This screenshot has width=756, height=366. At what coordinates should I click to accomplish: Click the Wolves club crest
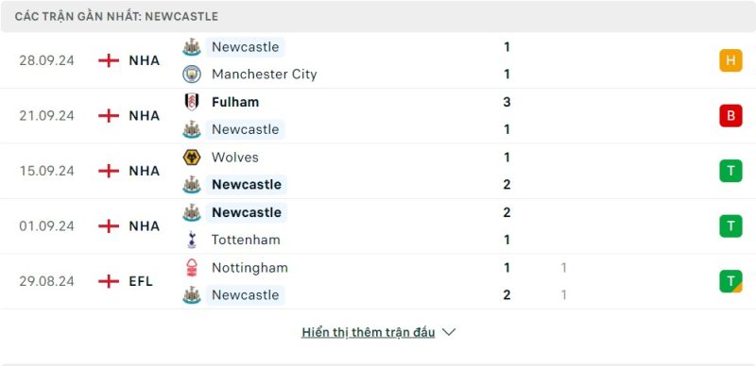[x=192, y=157]
